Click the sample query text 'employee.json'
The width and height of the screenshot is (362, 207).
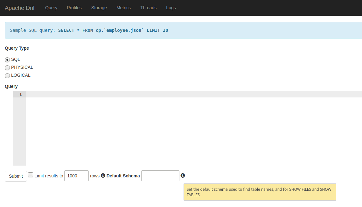point(124,30)
